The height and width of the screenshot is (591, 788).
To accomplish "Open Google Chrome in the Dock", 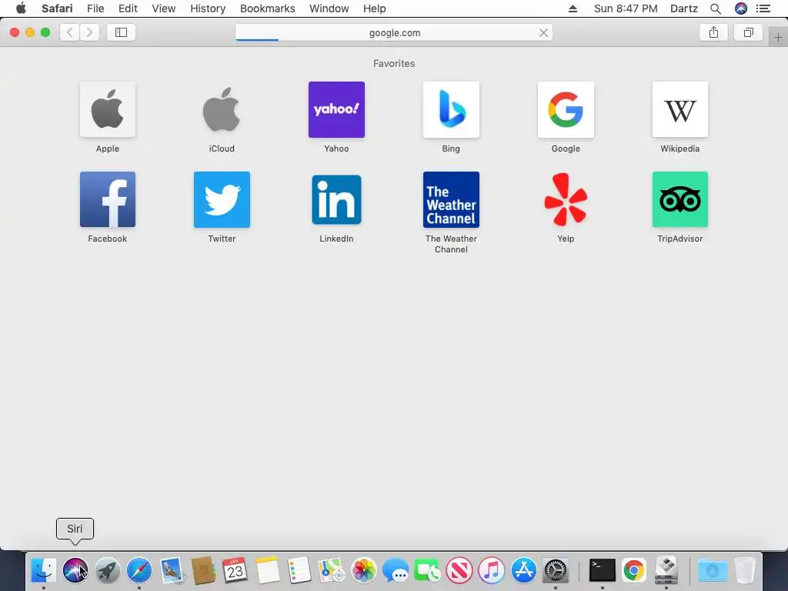I will (x=634, y=570).
